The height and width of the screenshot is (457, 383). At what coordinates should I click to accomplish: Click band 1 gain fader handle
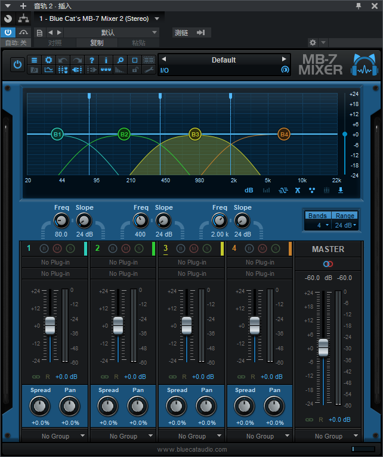[x=50, y=325]
